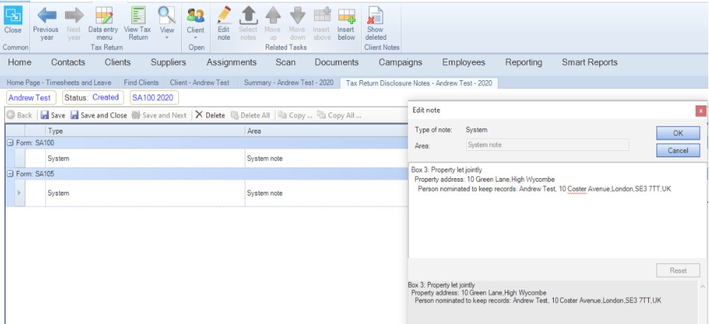Open the Suppliers menu

point(169,62)
